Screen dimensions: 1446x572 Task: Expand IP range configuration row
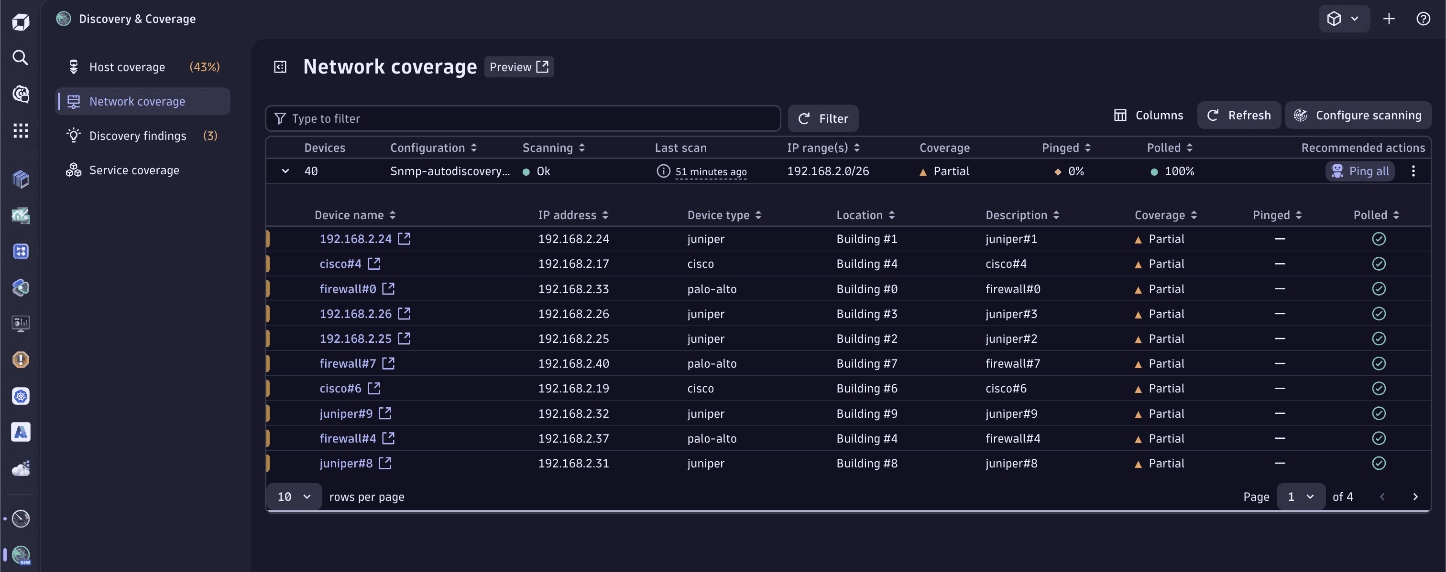click(x=284, y=170)
